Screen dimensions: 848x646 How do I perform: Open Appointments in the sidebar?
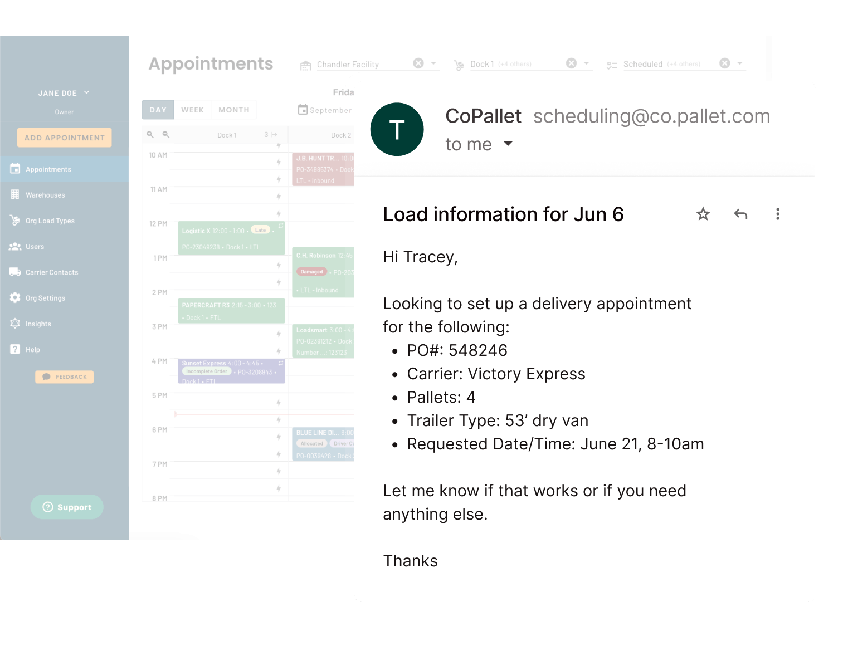point(65,169)
